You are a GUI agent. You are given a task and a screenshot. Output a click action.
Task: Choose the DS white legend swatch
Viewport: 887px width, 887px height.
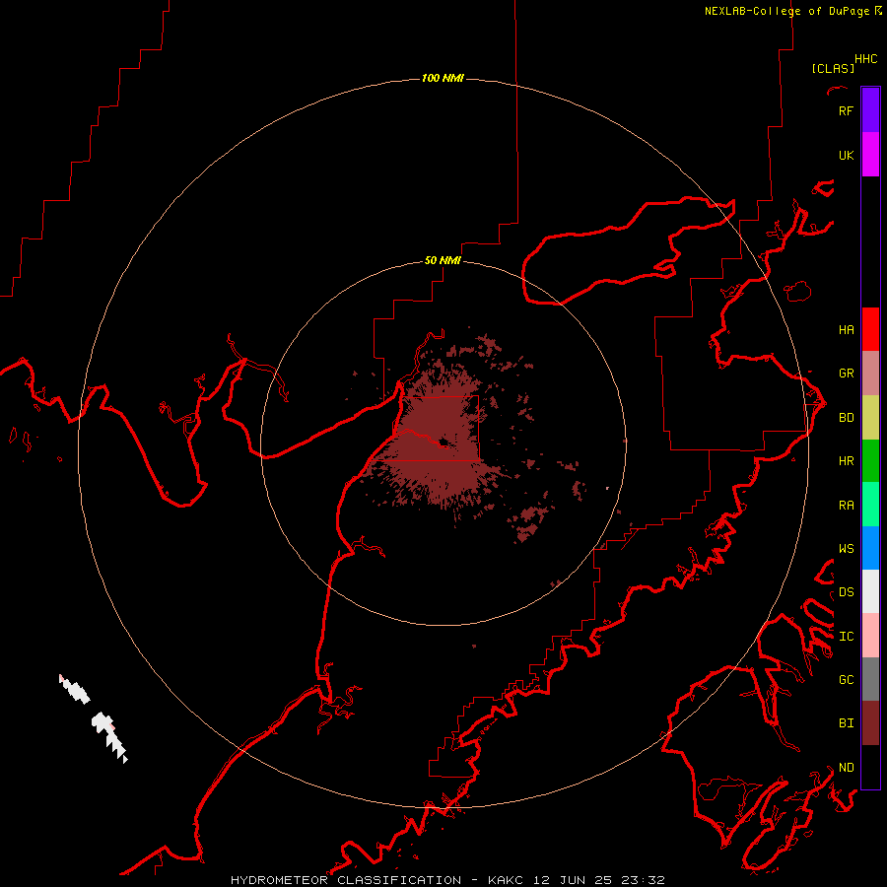click(870, 591)
